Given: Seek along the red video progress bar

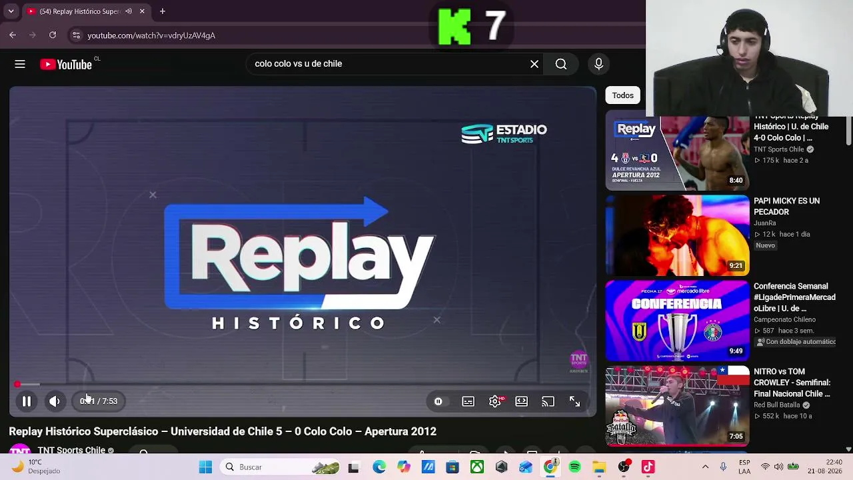Looking at the screenshot, I should 303,385.
